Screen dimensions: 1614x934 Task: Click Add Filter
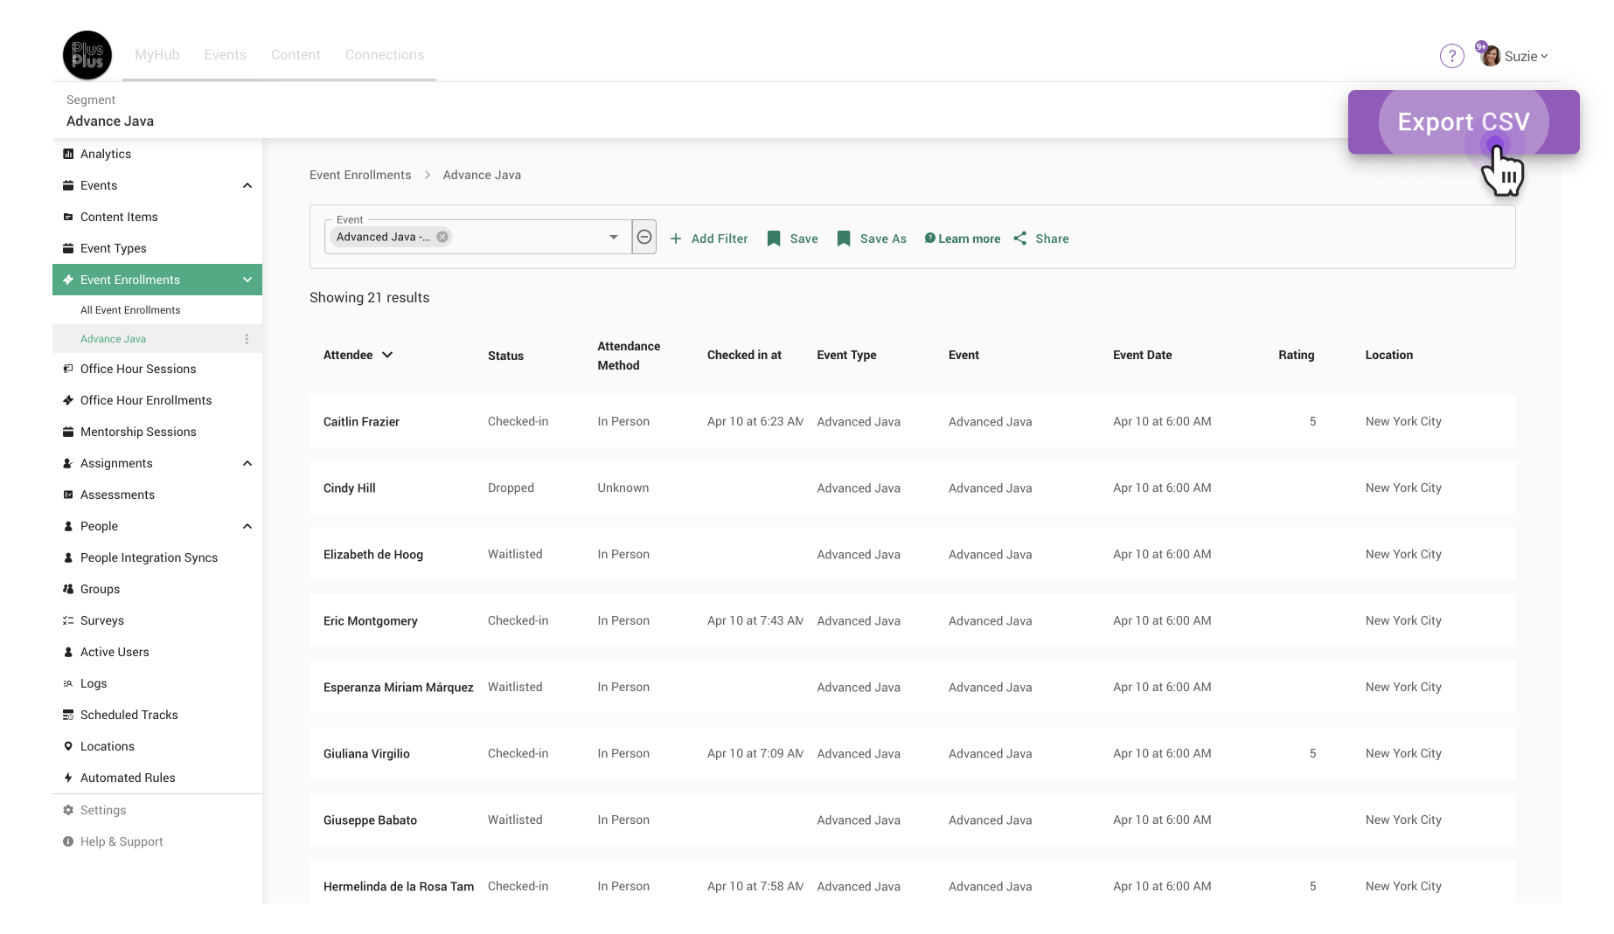709,239
